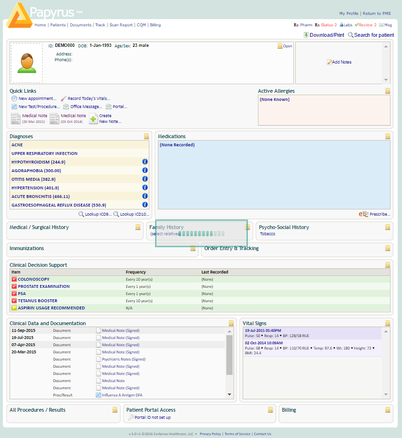Open Labs in top status bar
This screenshot has height=438, width=402.
[x=346, y=25]
